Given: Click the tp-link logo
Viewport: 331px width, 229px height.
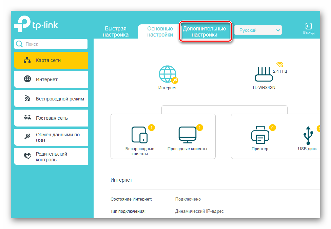Looking at the screenshot, I should [x=36, y=25].
